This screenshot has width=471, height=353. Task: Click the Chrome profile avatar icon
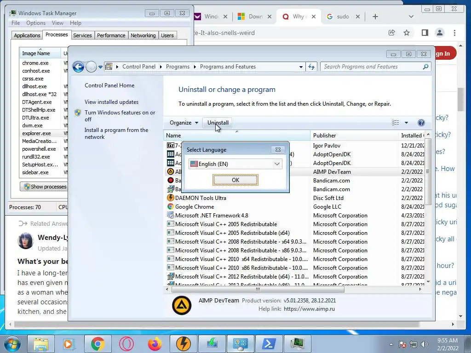pos(439,33)
